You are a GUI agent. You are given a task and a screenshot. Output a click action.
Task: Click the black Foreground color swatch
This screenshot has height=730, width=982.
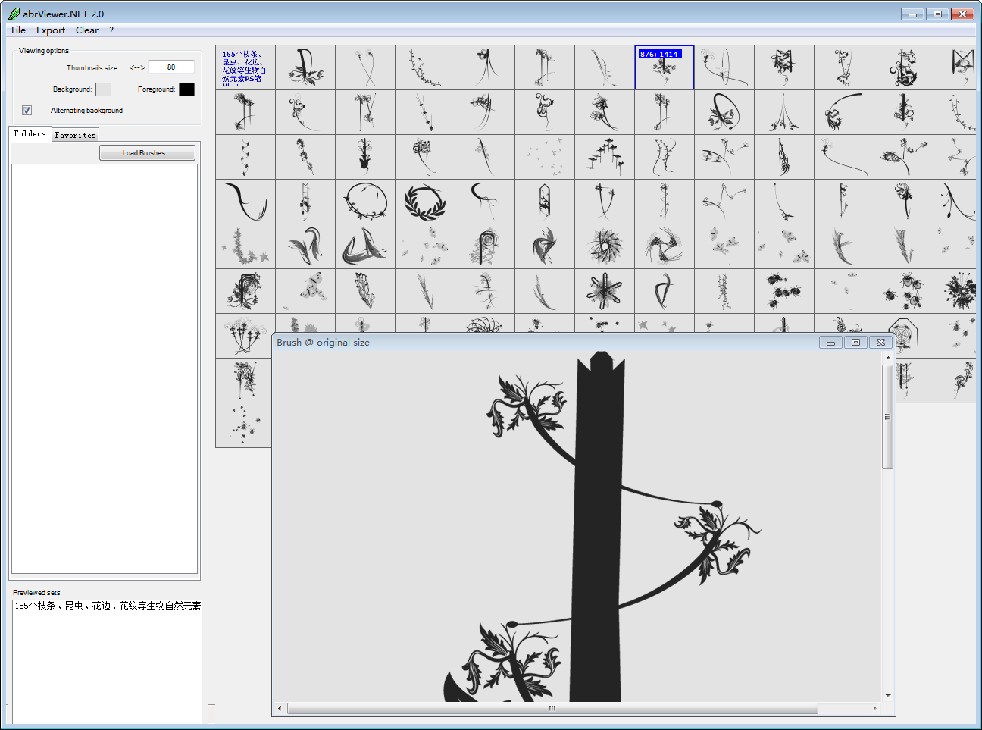(x=186, y=89)
